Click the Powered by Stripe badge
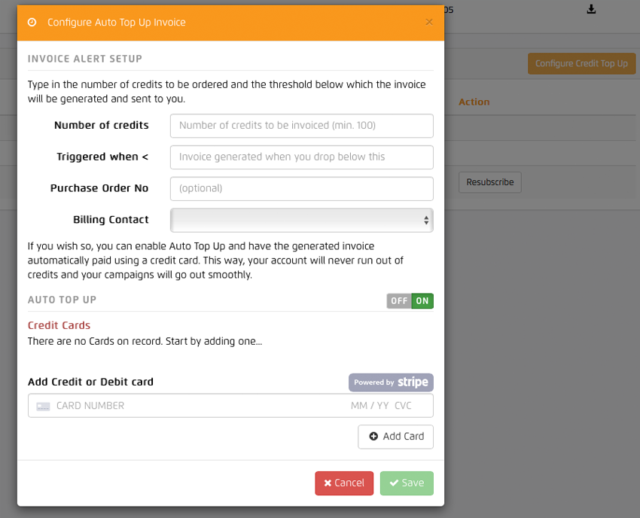Viewport: 640px width, 518px height. pyautogui.click(x=391, y=382)
